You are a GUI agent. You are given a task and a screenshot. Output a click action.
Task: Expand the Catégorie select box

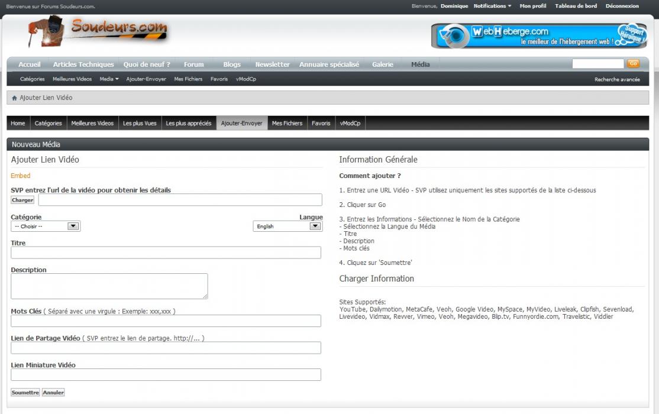pos(46,226)
